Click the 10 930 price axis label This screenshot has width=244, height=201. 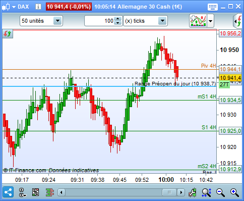(228, 115)
